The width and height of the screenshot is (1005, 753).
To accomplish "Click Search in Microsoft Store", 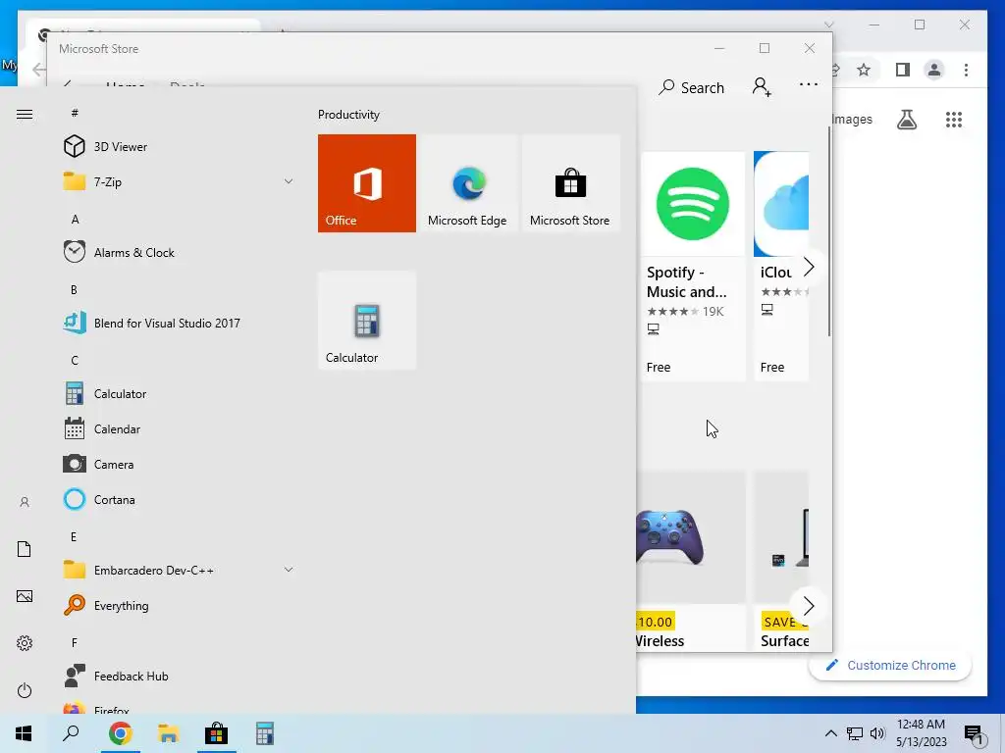I will pyautogui.click(x=692, y=87).
